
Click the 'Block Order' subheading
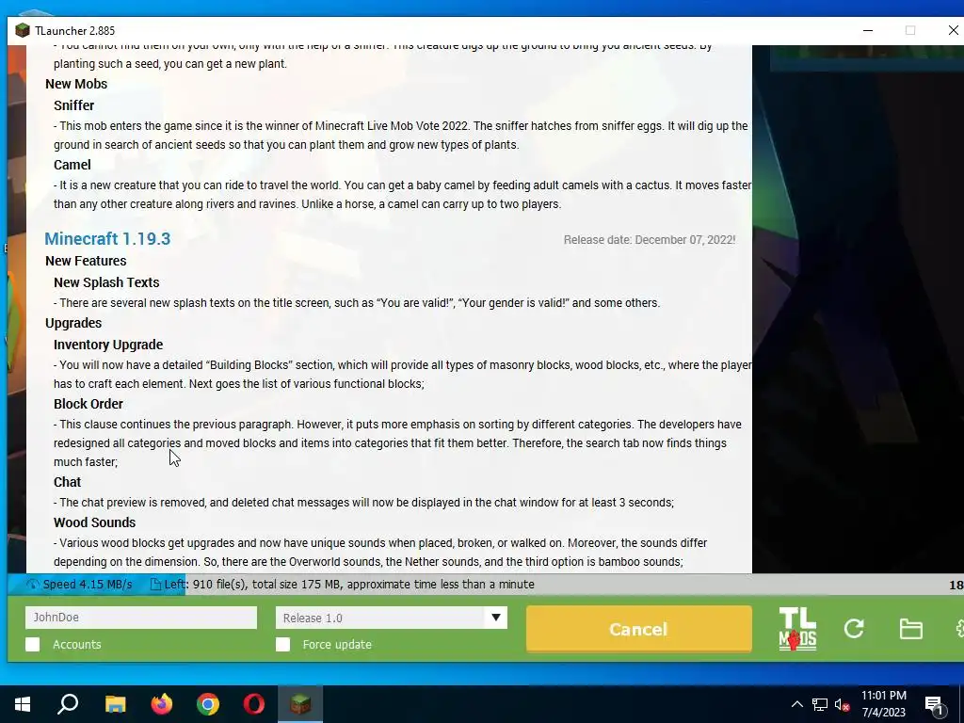click(x=88, y=404)
